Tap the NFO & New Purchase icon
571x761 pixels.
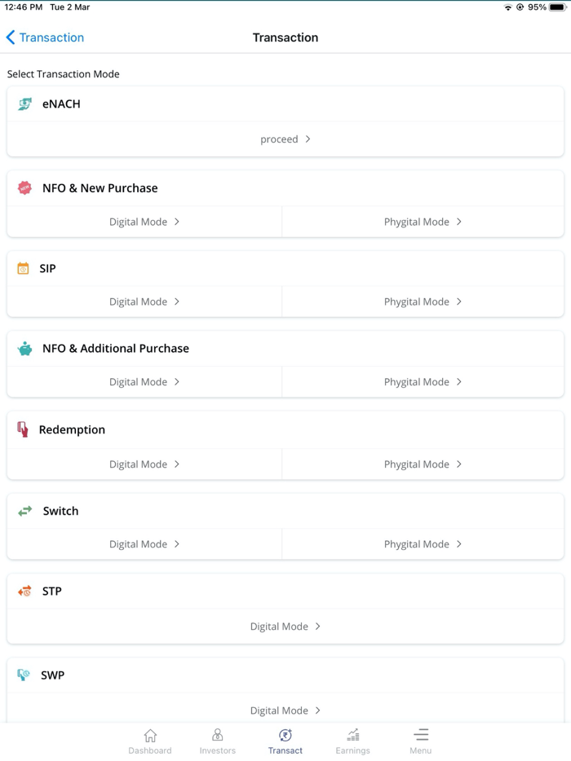tap(23, 187)
